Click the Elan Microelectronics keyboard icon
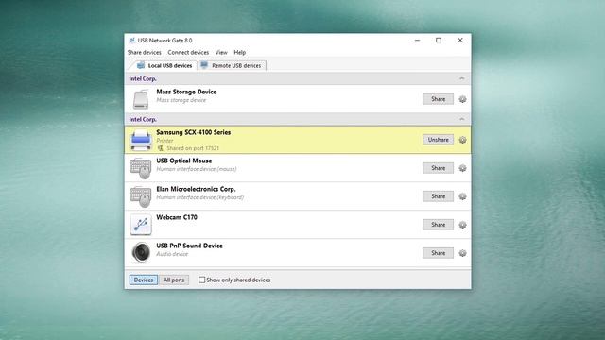Image resolution: width=605 pixels, height=340 pixels. coord(141,196)
